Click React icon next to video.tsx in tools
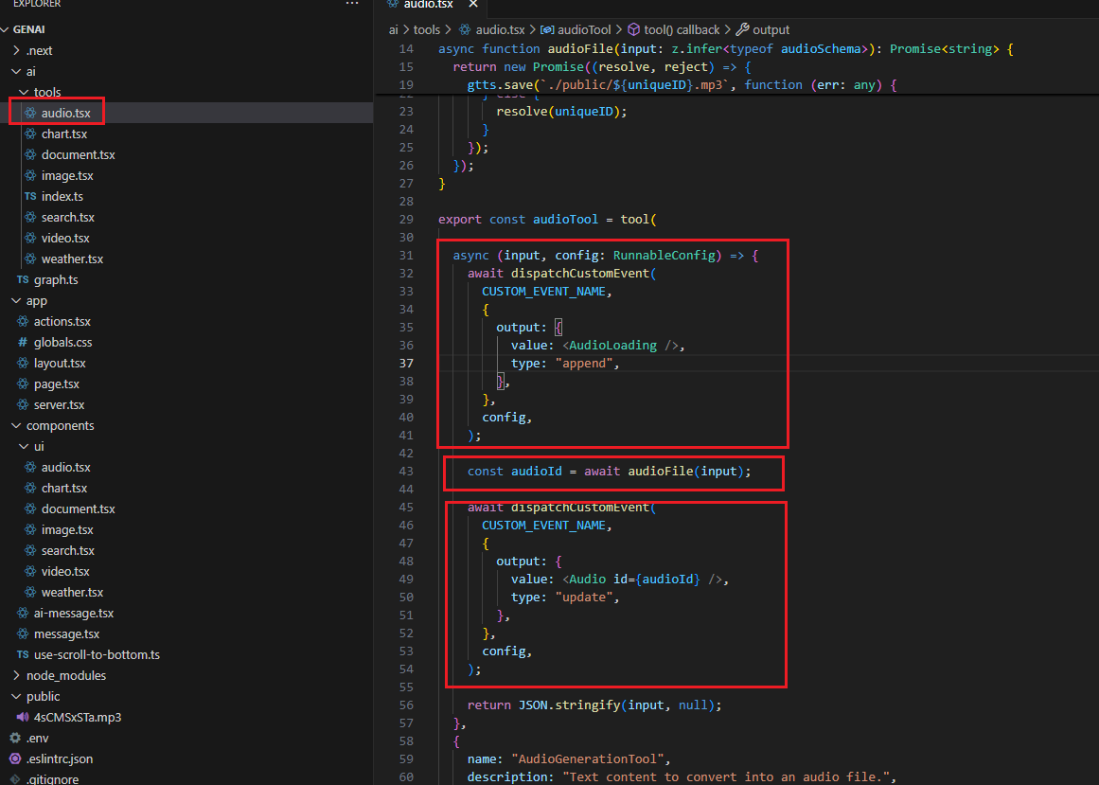This screenshot has width=1099, height=785. click(30, 239)
